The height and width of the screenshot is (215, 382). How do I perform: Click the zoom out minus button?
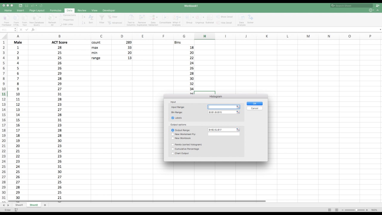343,210
